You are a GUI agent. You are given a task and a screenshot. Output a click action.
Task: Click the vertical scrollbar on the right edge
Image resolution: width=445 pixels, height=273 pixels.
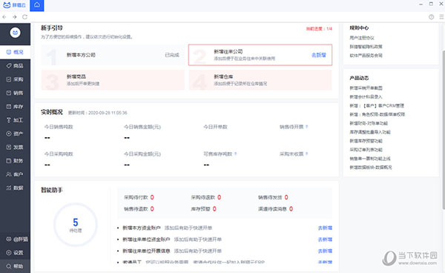(x=444, y=130)
